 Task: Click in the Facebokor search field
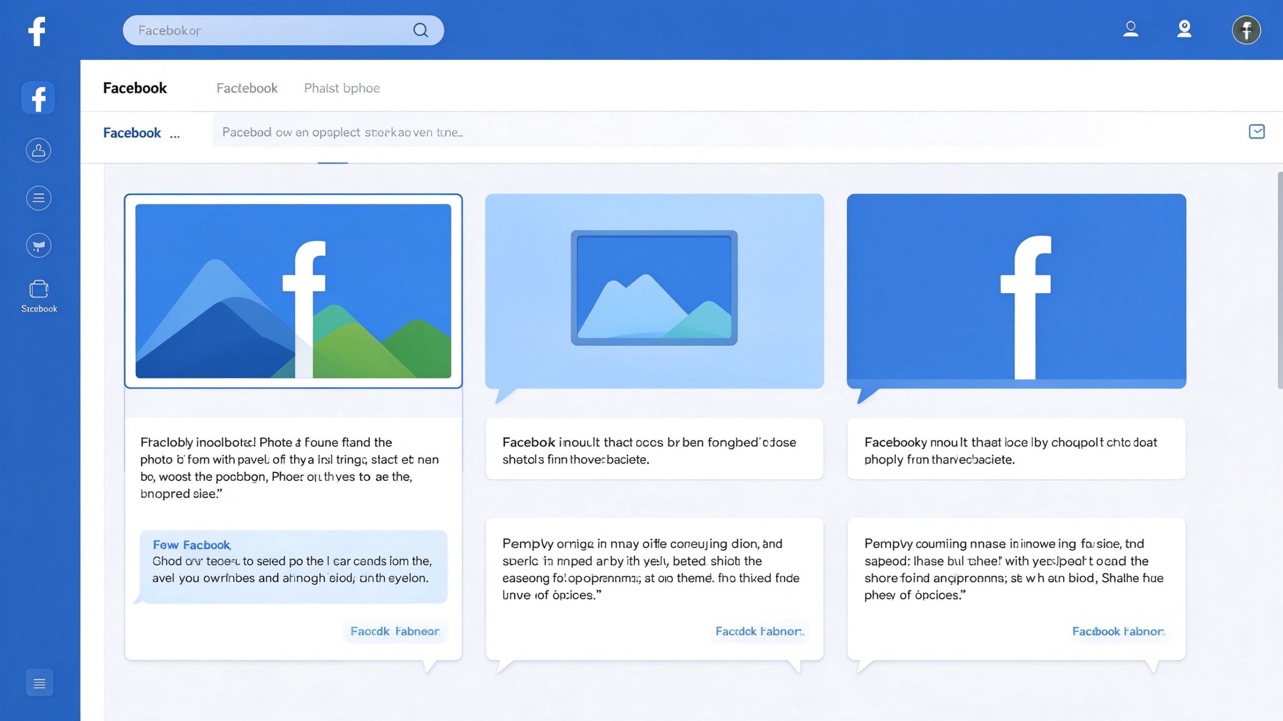[x=283, y=31]
